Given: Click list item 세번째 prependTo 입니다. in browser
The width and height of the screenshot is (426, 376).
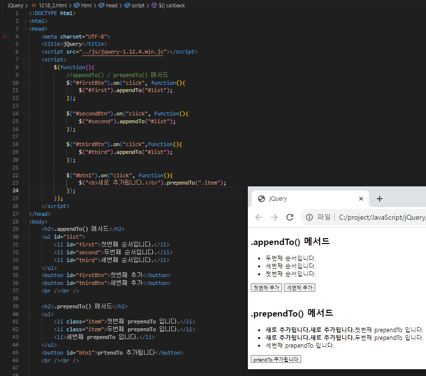Looking at the screenshot, I should [x=300, y=346].
